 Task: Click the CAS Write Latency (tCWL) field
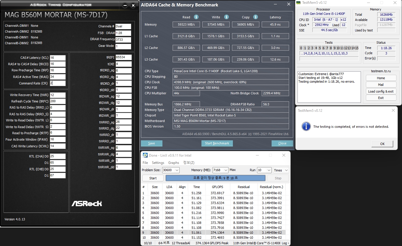point(58,146)
